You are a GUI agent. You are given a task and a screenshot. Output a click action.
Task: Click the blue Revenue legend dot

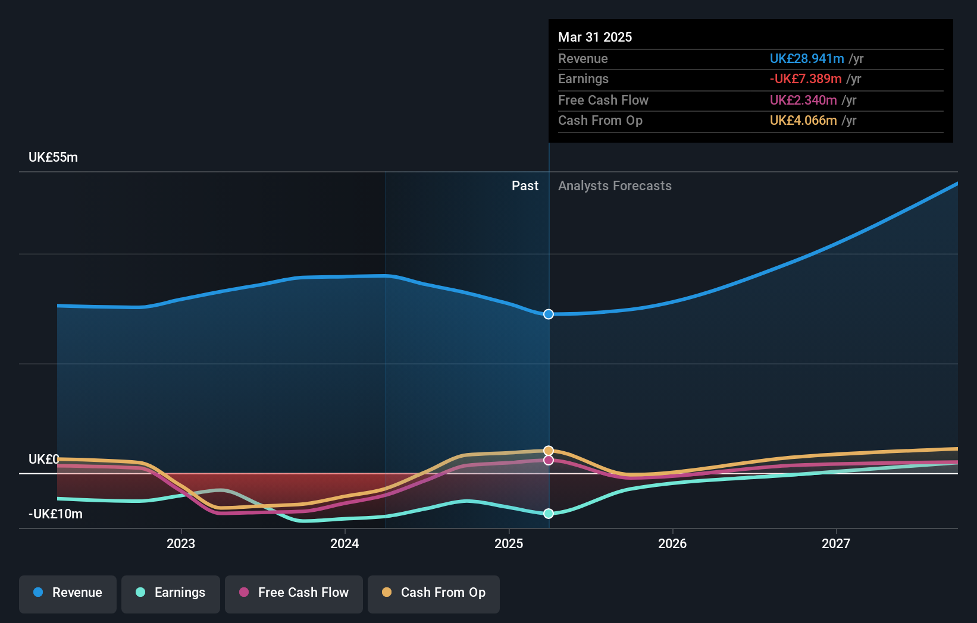pyautogui.click(x=37, y=593)
